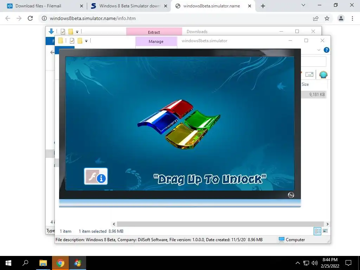This screenshot has width=360, height=270.
Task: Click Properties checkmark icon in windows8beta.simulator toolbar
Action: (x=72, y=41)
